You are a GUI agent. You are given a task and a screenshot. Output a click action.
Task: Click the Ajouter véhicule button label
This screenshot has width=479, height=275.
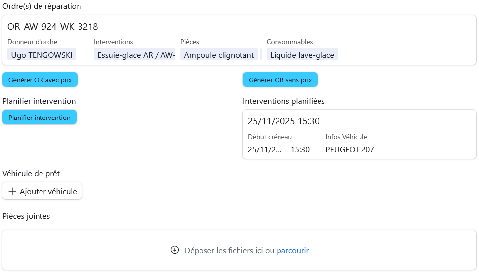48,192
